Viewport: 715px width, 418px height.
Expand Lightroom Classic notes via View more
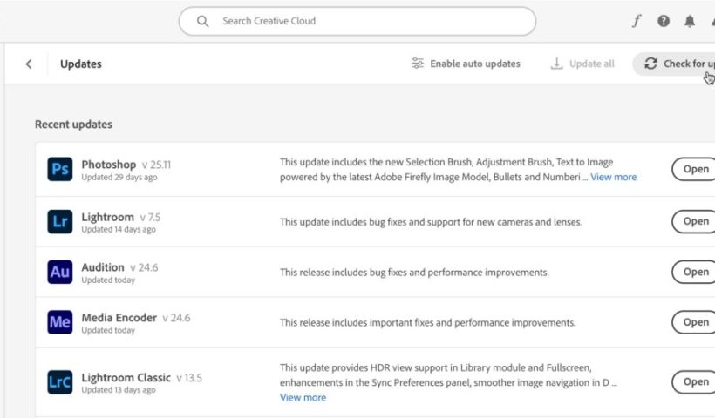point(303,397)
